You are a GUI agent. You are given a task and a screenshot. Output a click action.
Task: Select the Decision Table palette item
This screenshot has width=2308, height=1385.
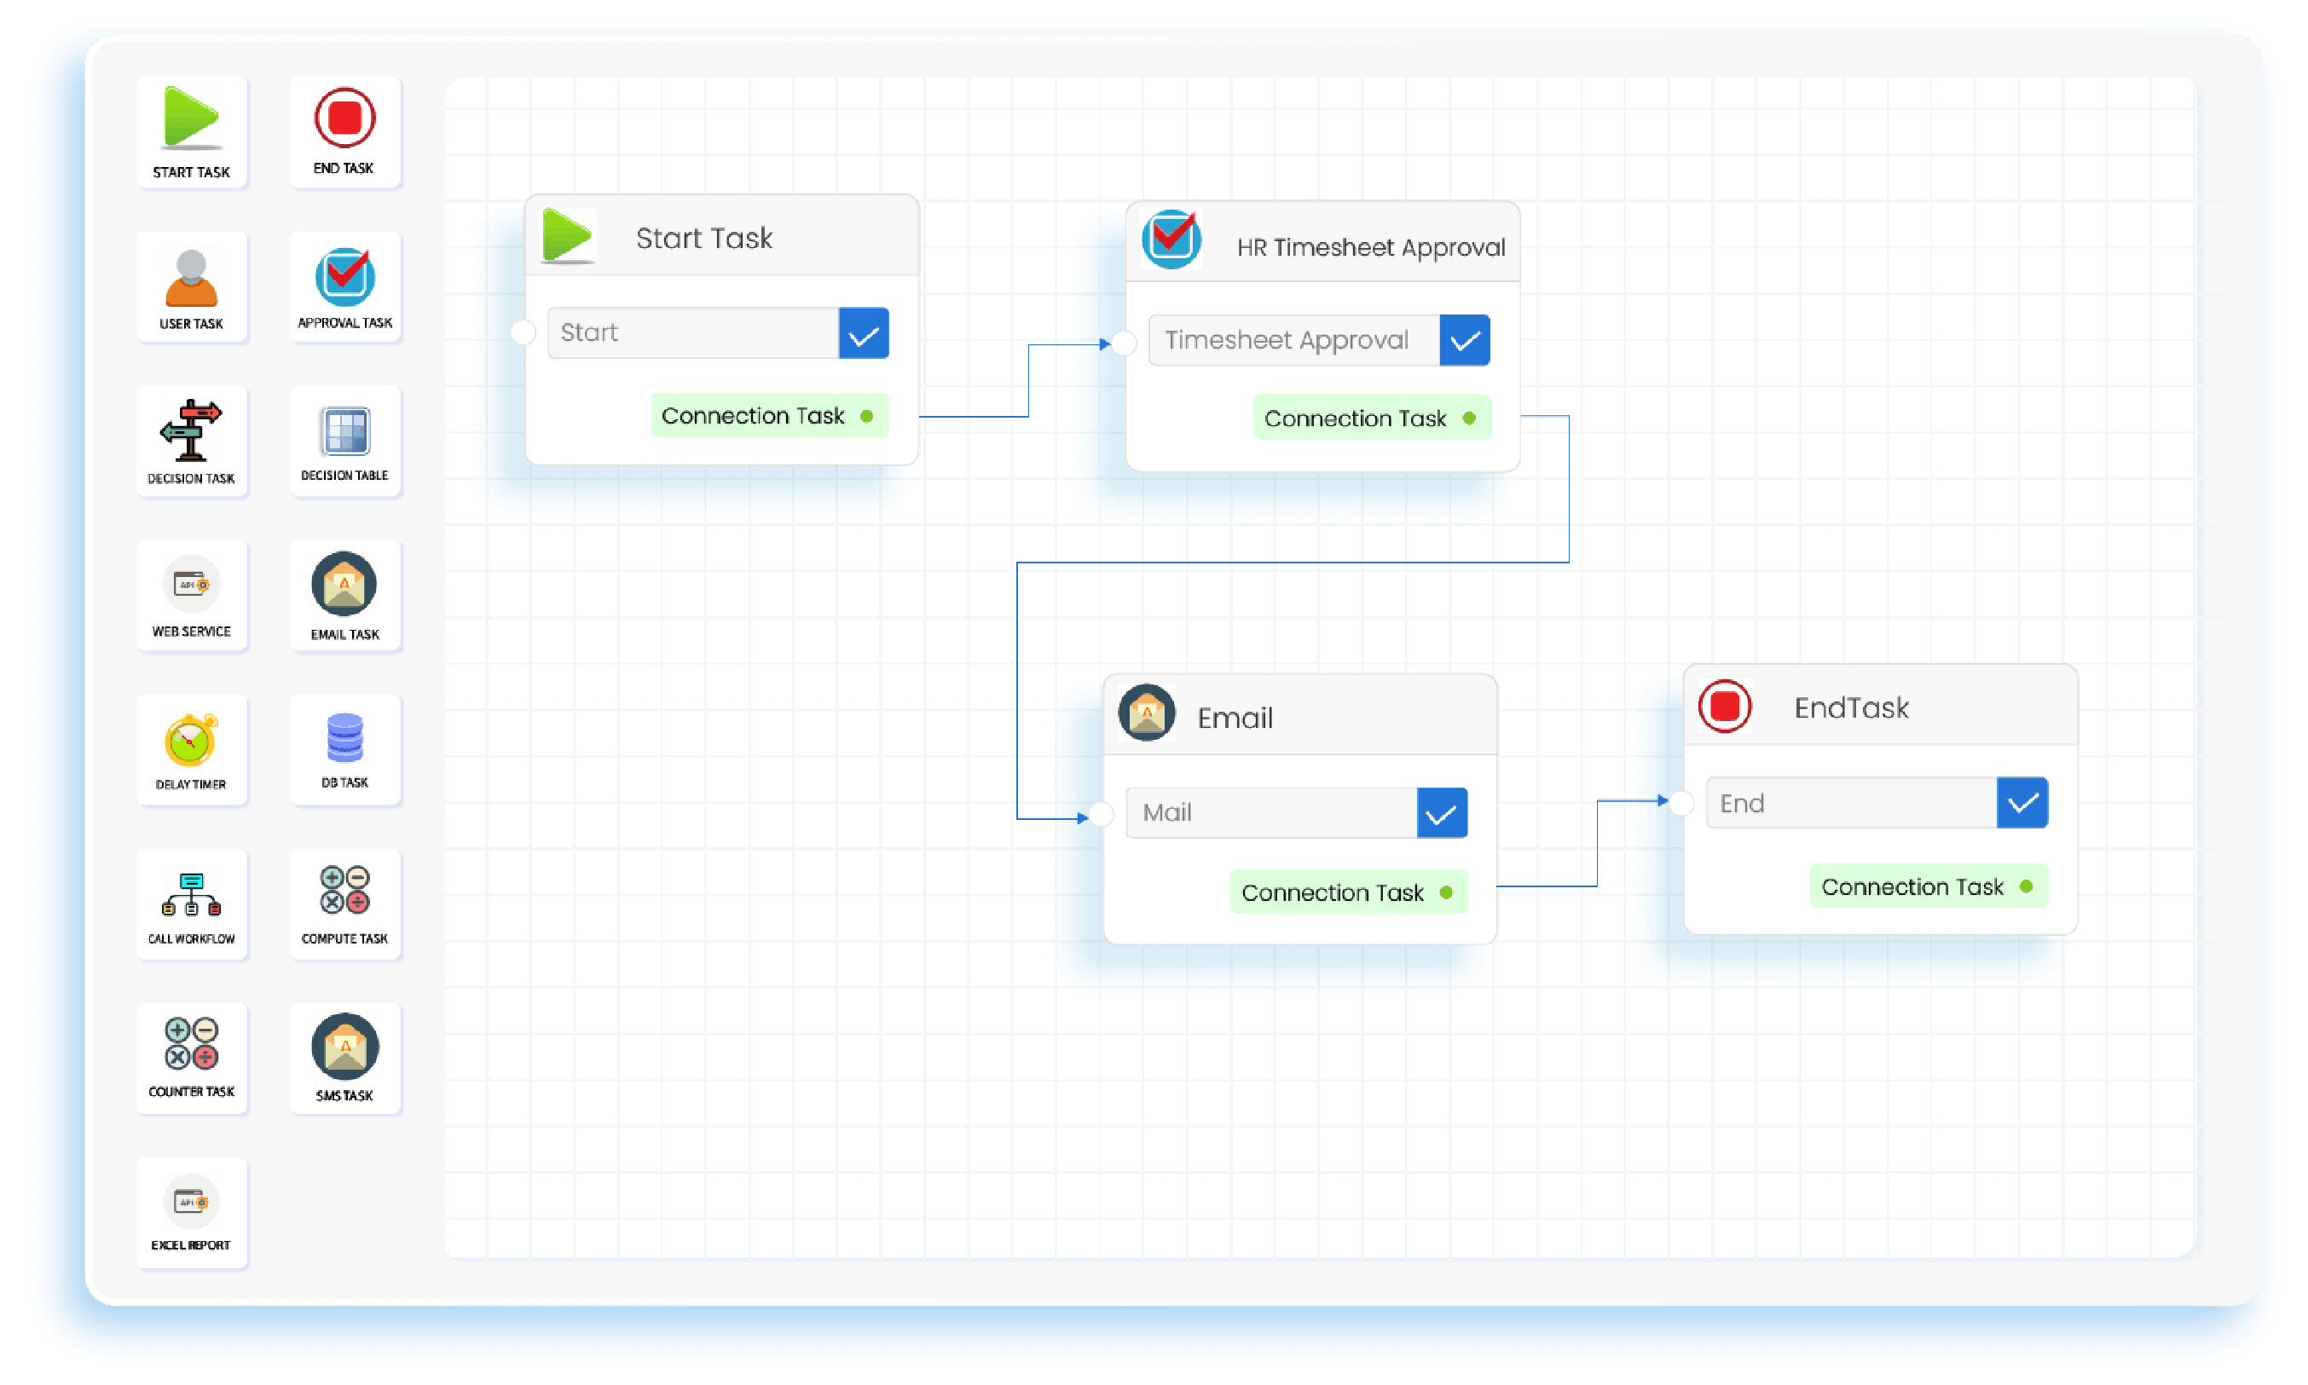[344, 441]
